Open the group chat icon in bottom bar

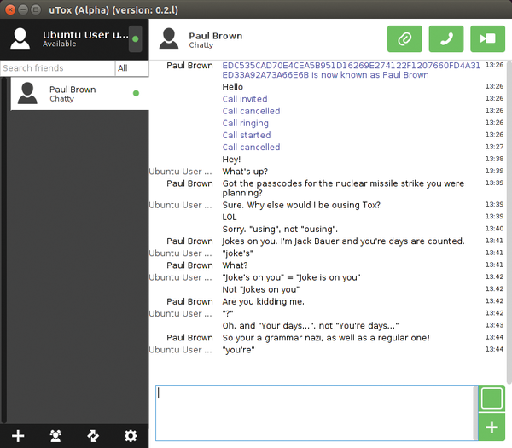55,436
